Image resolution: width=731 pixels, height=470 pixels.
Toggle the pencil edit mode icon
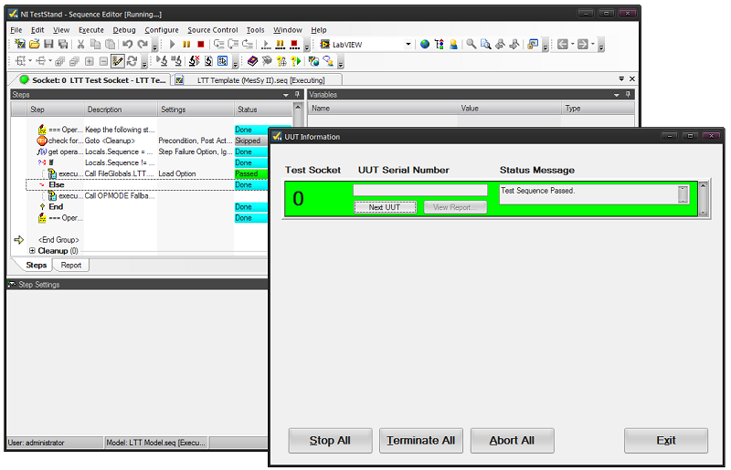[118, 61]
